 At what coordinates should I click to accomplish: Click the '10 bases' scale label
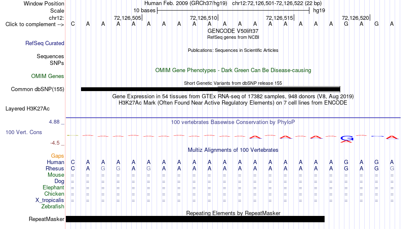(144, 11)
